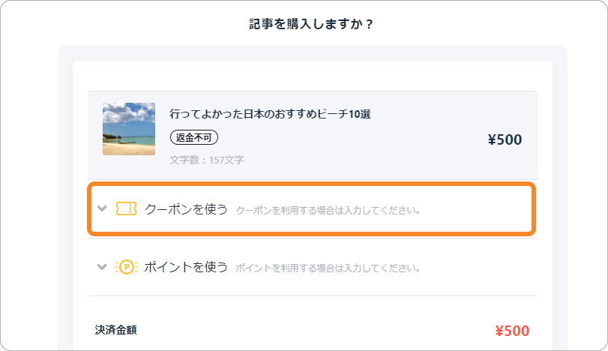This screenshot has height=351, width=608.
Task: Click the coupon hint text クーポンを利用する場合は入力してください
Action: click(x=328, y=210)
